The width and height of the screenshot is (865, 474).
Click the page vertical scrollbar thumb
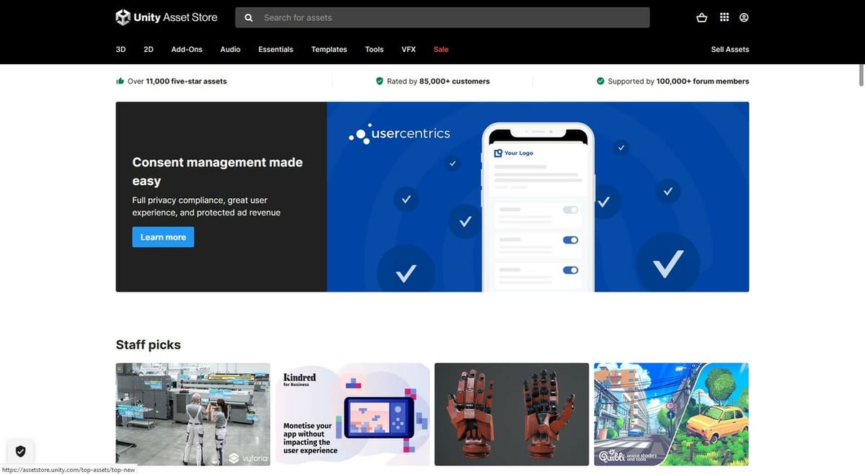point(861,74)
